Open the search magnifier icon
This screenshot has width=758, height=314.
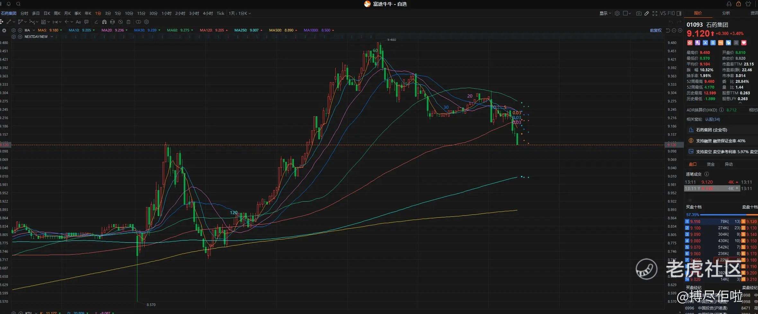point(18,4)
